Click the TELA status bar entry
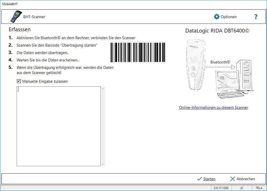 (x=259, y=188)
